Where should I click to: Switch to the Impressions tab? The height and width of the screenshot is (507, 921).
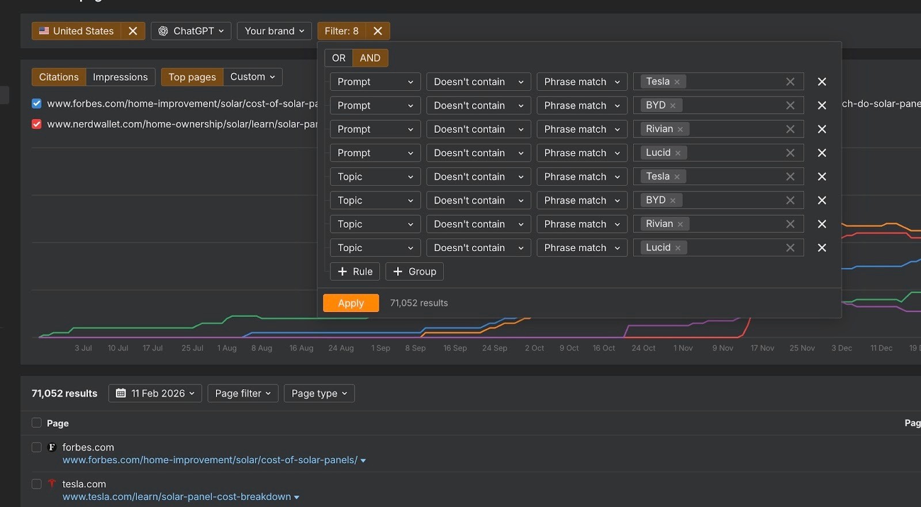click(x=120, y=77)
